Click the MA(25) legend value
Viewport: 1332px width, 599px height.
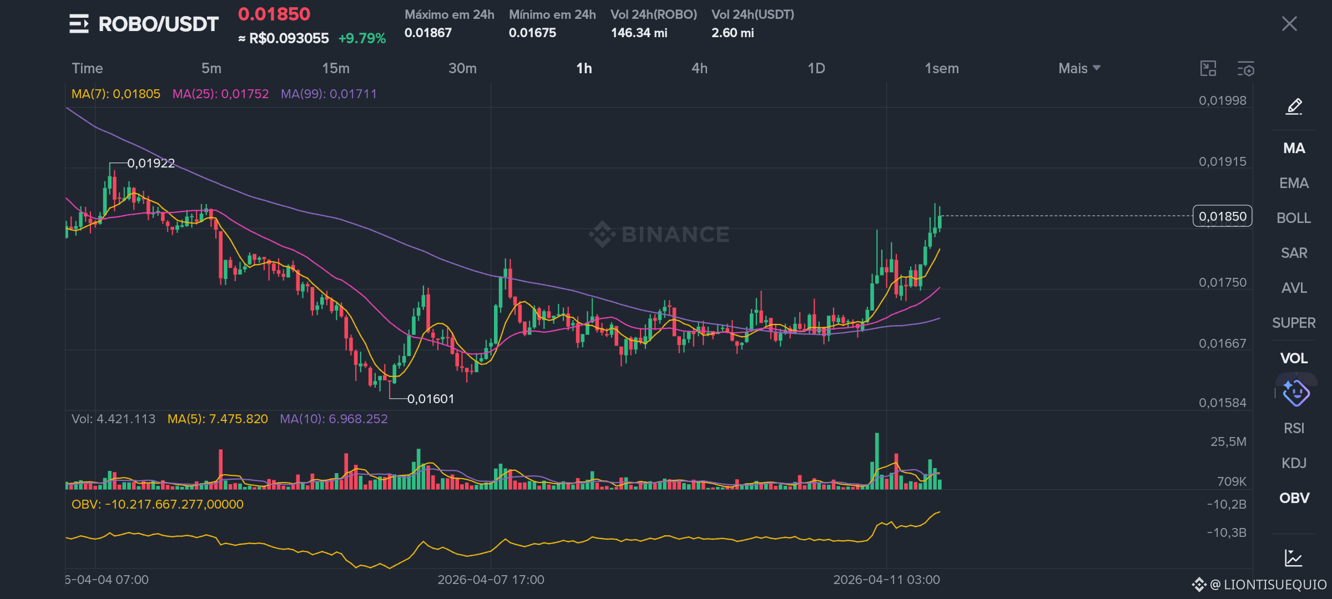click(x=220, y=94)
